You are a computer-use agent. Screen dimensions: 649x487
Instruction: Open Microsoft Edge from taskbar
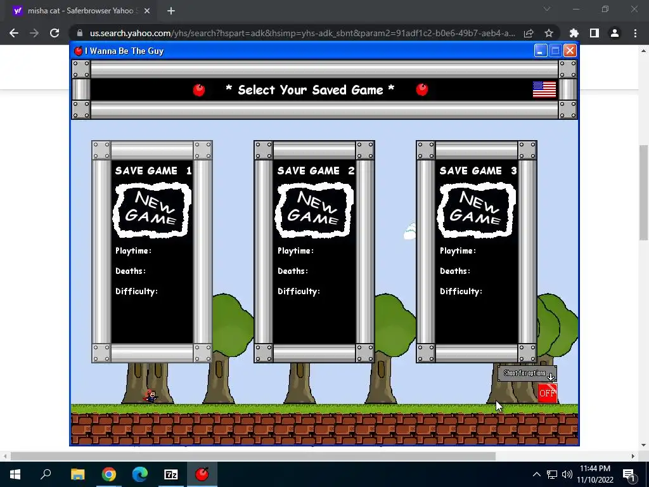(x=139, y=474)
